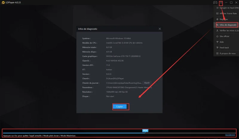Viewport: 239px width, 139px height.
Task: Close the Infos de diagnostic dialog
Action: pyautogui.click(x=160, y=29)
